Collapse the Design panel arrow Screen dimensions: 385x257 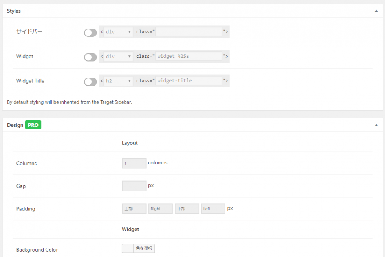coord(376,125)
